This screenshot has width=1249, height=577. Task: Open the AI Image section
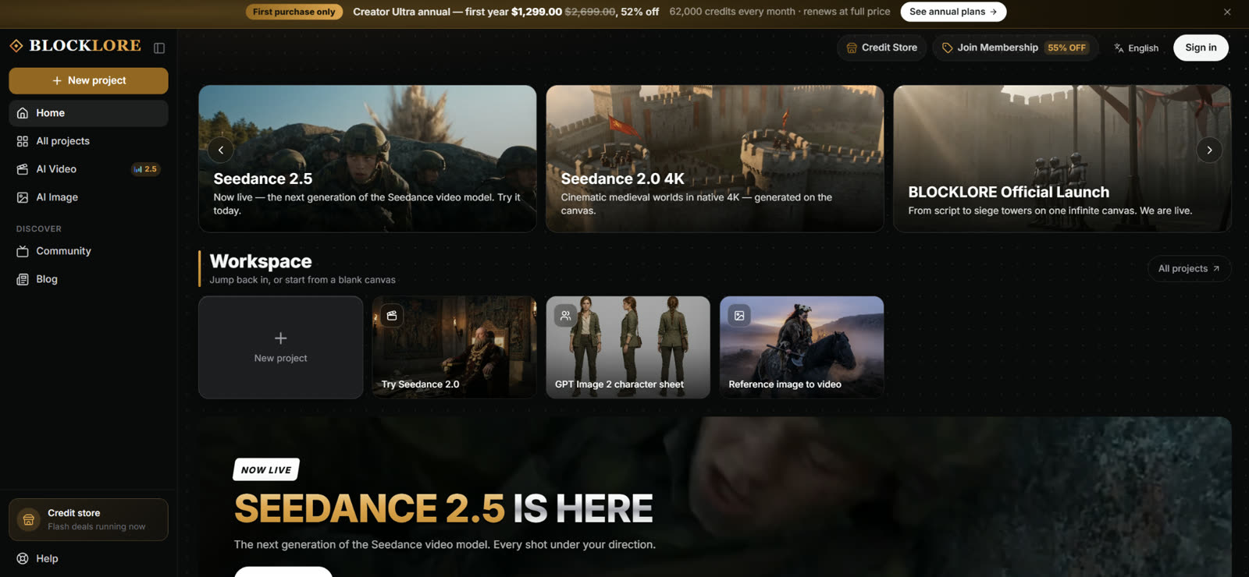88,197
